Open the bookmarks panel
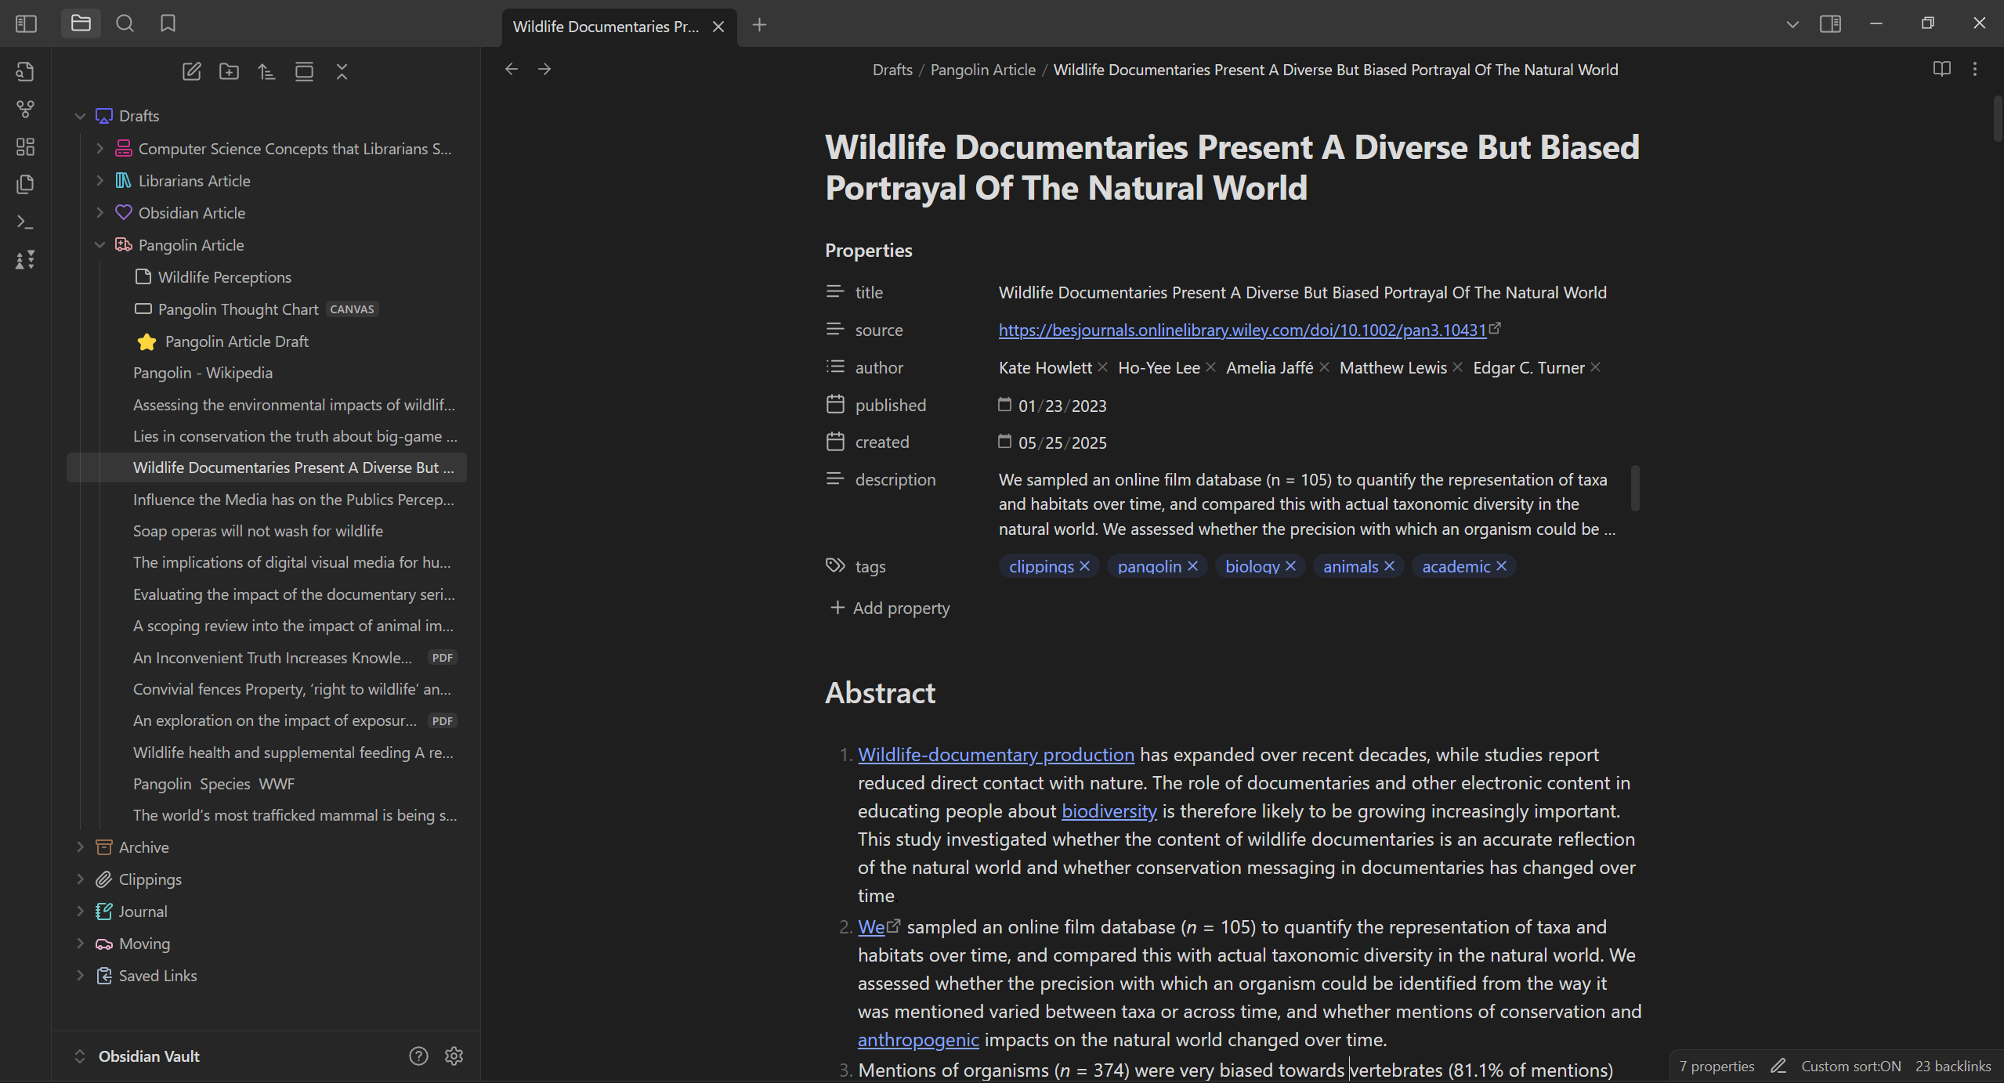The width and height of the screenshot is (2004, 1083). coord(168,23)
